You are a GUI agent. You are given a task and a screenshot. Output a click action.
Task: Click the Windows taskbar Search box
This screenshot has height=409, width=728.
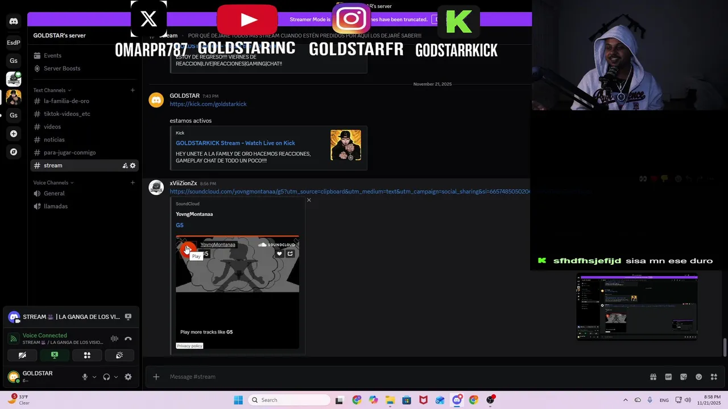point(289,400)
